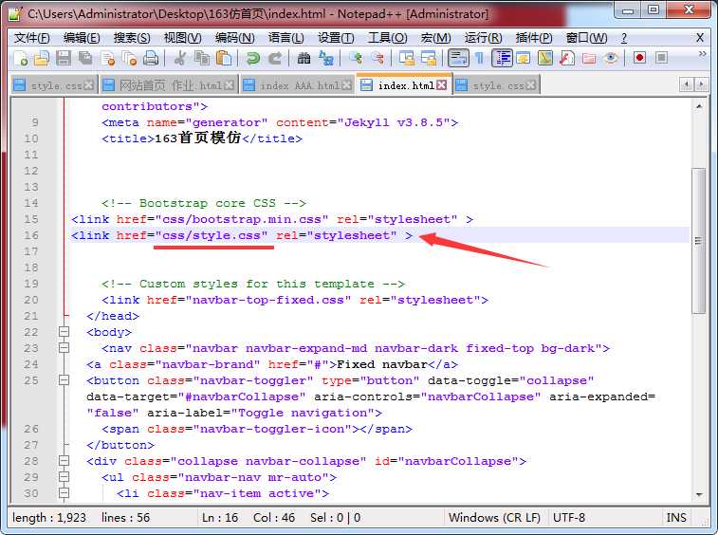This screenshot has width=718, height=535.
Task: Open the 语言(L) menu
Action: [285, 38]
